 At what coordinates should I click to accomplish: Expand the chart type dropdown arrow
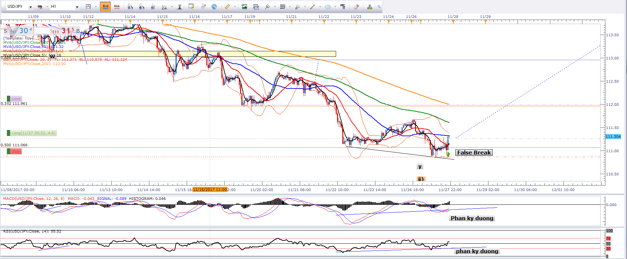96,7
